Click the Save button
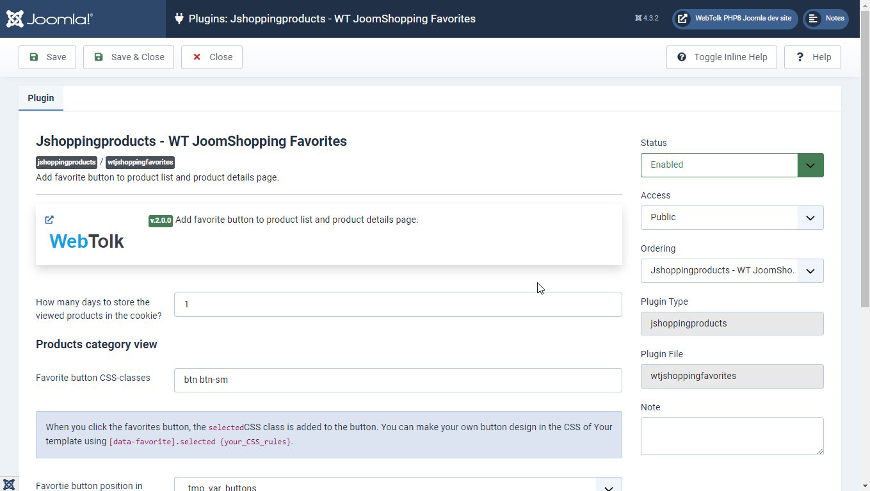Viewport: 870px width, 491px height. [x=47, y=57]
